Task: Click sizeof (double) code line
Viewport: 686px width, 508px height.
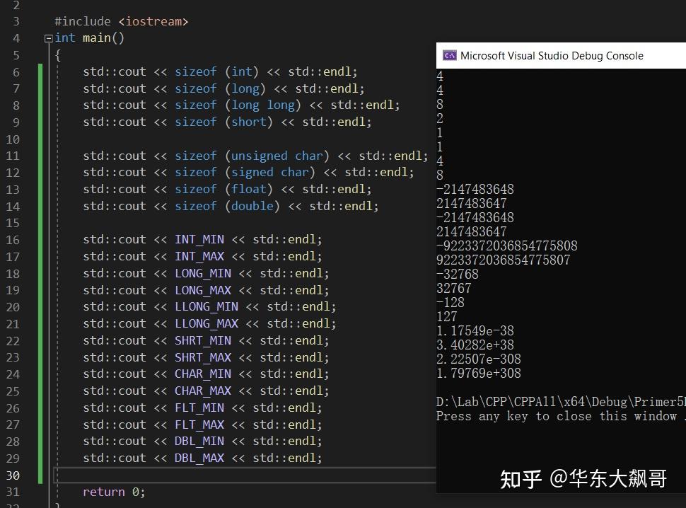Action: point(231,206)
